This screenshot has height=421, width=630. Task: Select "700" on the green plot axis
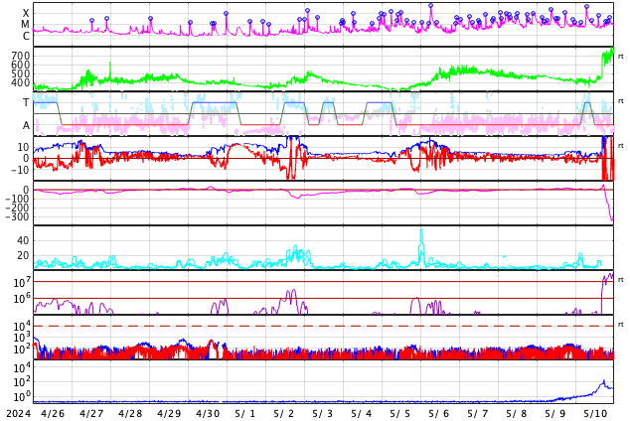pos(21,56)
